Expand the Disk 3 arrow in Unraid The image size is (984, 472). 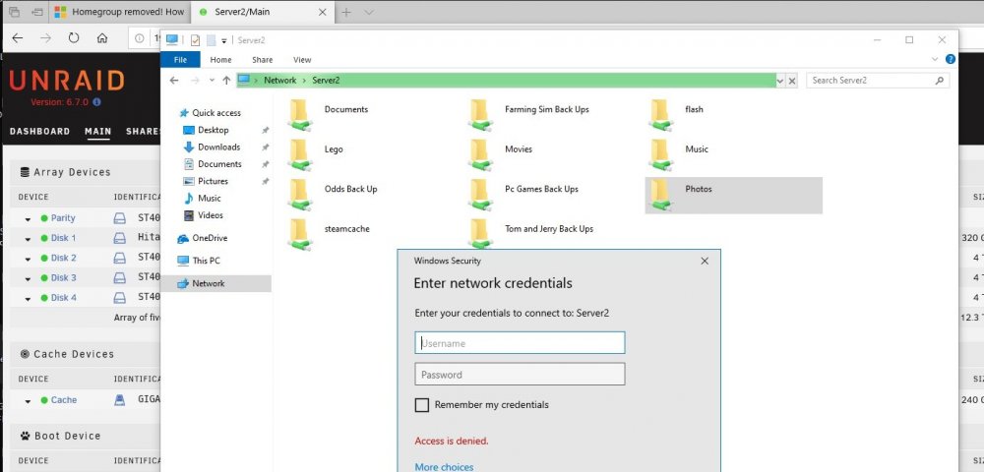tap(29, 279)
